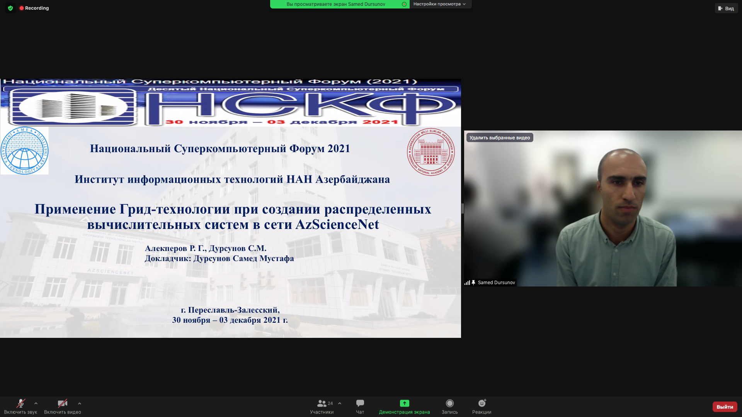This screenshot has width=742, height=417.
Task: Click the red Recording indicator
Action: pos(34,8)
